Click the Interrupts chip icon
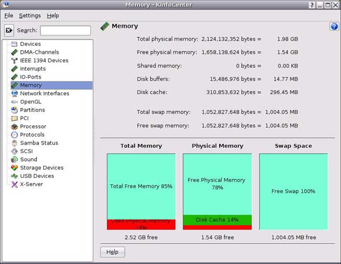 (14, 69)
